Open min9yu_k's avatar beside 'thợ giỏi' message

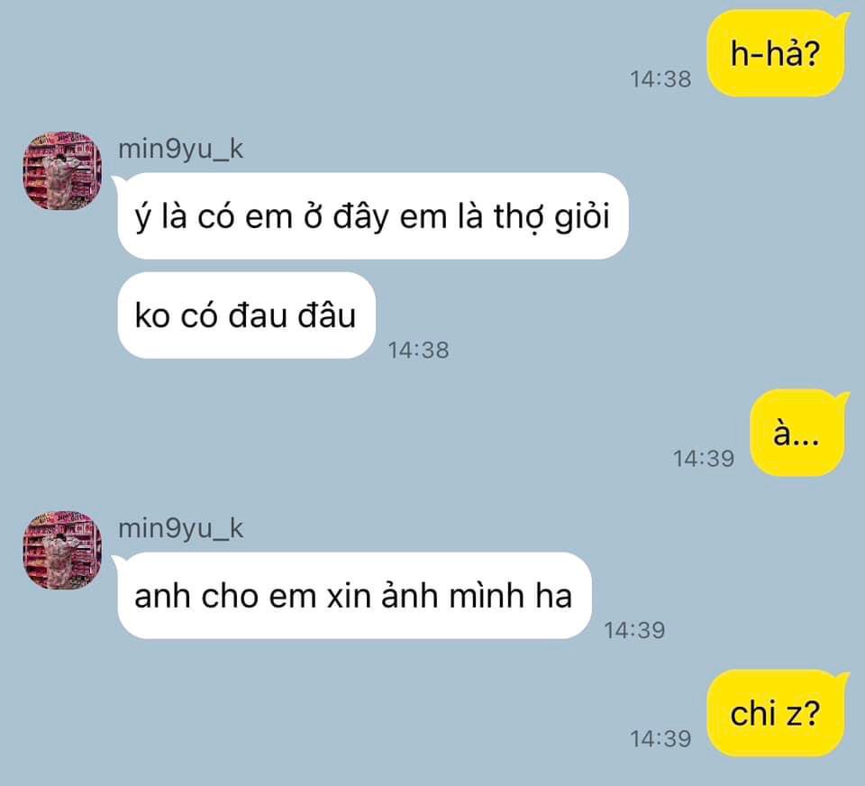pyautogui.click(x=62, y=171)
